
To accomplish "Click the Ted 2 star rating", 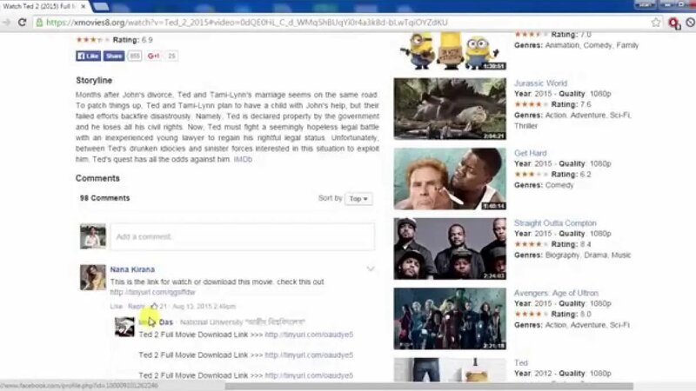I will (92, 40).
